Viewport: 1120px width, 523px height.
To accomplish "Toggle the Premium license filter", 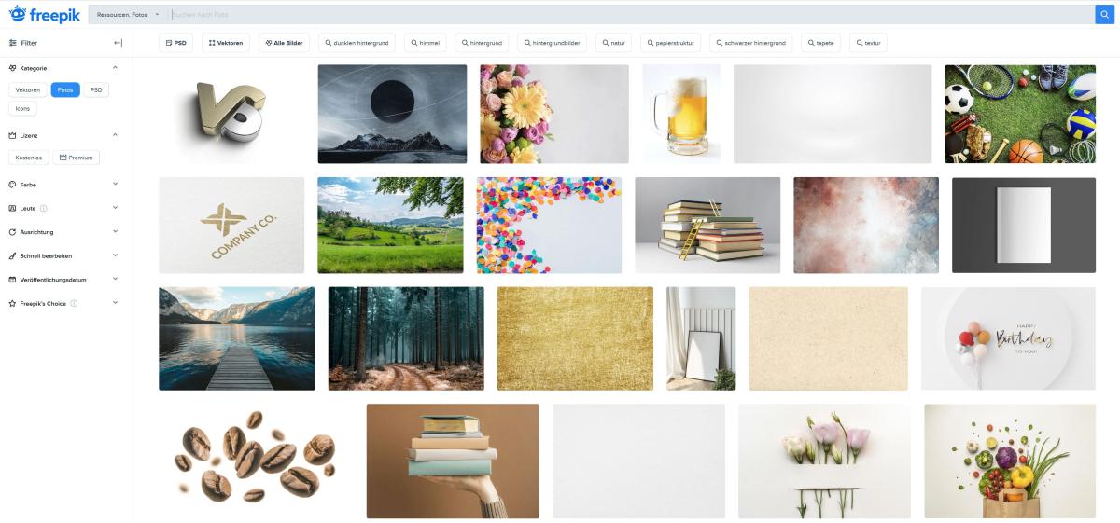I will click(x=76, y=158).
